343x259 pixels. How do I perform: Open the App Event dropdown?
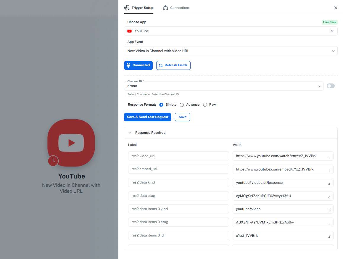click(x=231, y=51)
